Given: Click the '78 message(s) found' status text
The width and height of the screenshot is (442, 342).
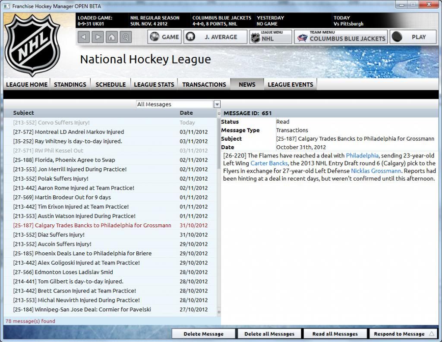Looking at the screenshot, I should click(31, 321).
